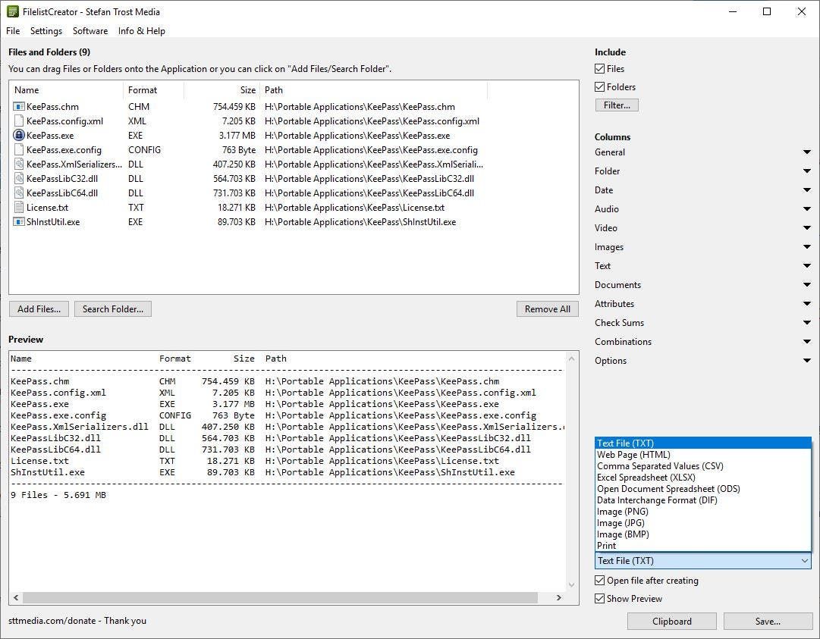Click the KeePass.chm file icon

[19, 107]
